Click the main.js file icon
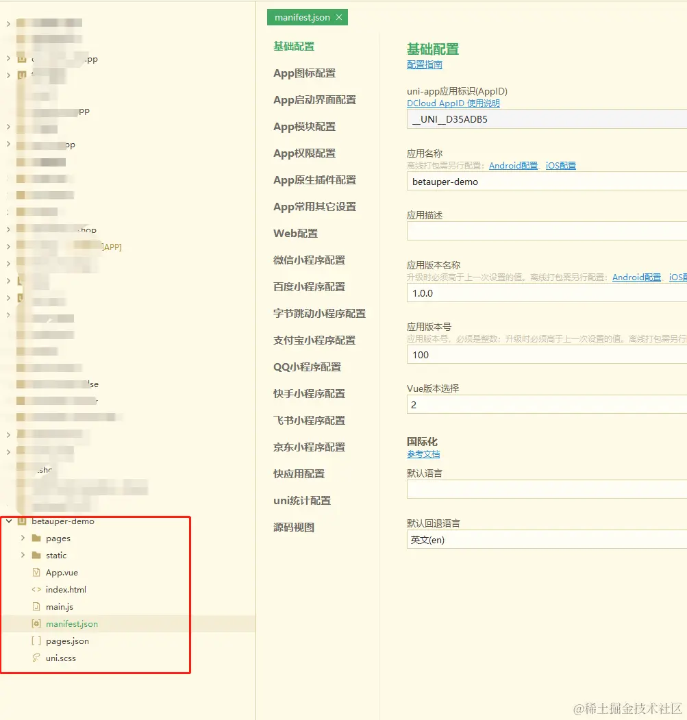This screenshot has height=720, width=687. click(36, 606)
